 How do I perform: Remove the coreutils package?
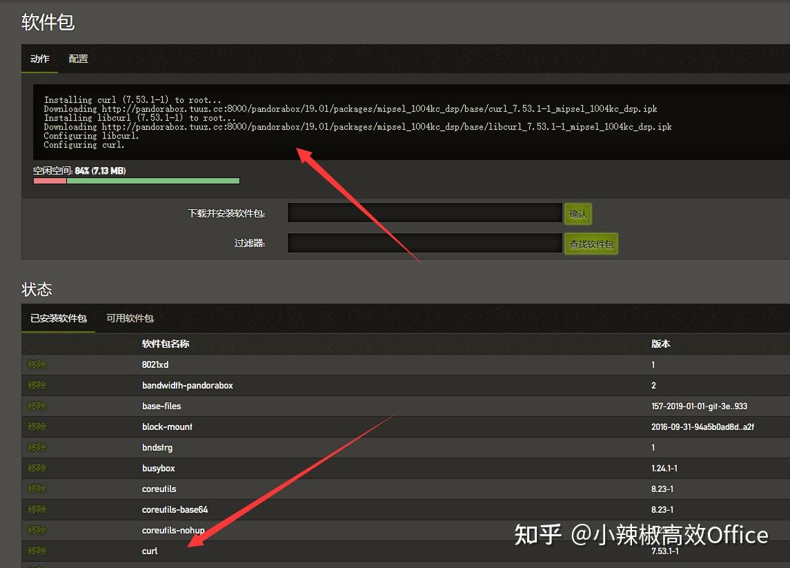click(x=36, y=489)
